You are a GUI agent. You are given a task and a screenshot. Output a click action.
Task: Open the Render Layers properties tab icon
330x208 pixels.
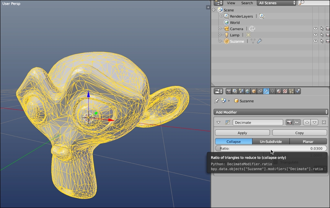(x=235, y=91)
